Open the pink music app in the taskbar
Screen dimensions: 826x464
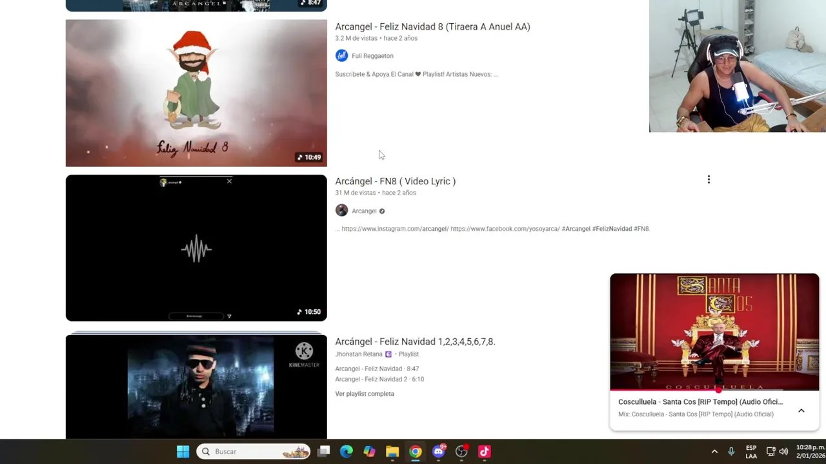click(485, 452)
